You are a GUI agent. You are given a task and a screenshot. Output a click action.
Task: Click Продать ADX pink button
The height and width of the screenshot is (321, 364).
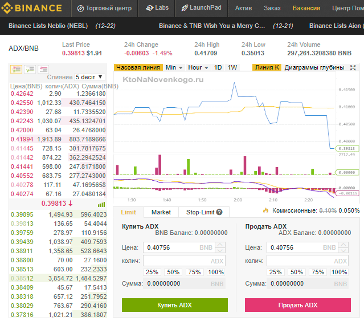[298, 305]
